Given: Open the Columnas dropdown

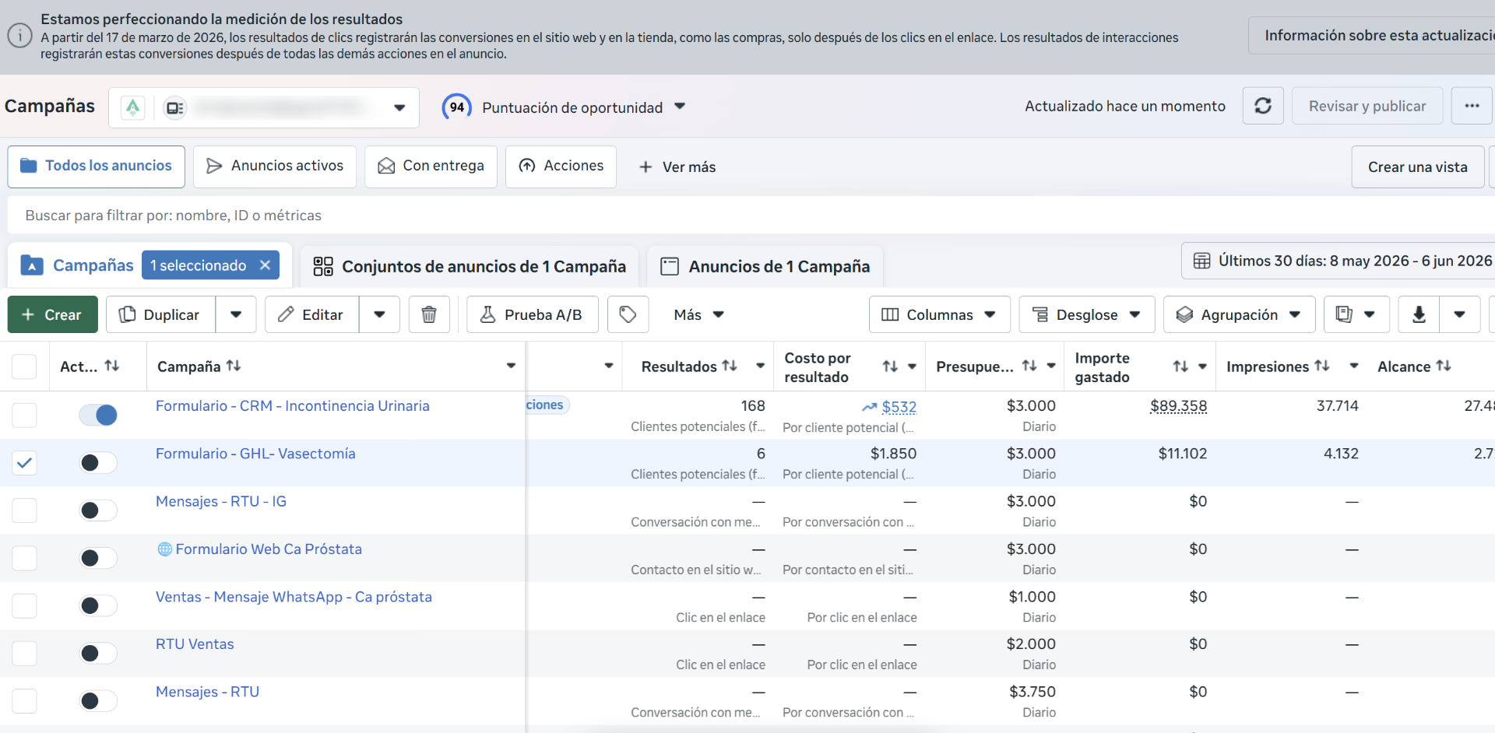Looking at the screenshot, I should click(x=939, y=314).
